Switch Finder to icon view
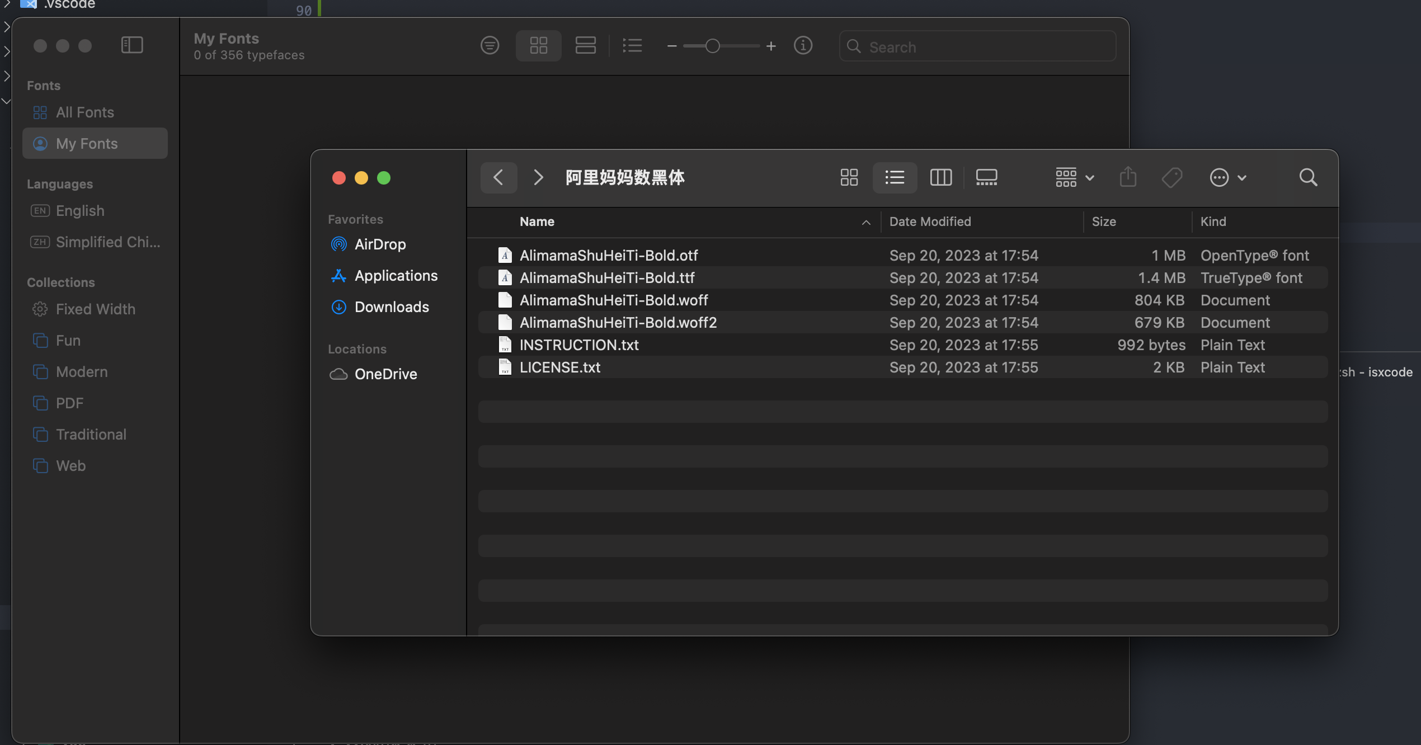The width and height of the screenshot is (1421, 745). tap(849, 178)
